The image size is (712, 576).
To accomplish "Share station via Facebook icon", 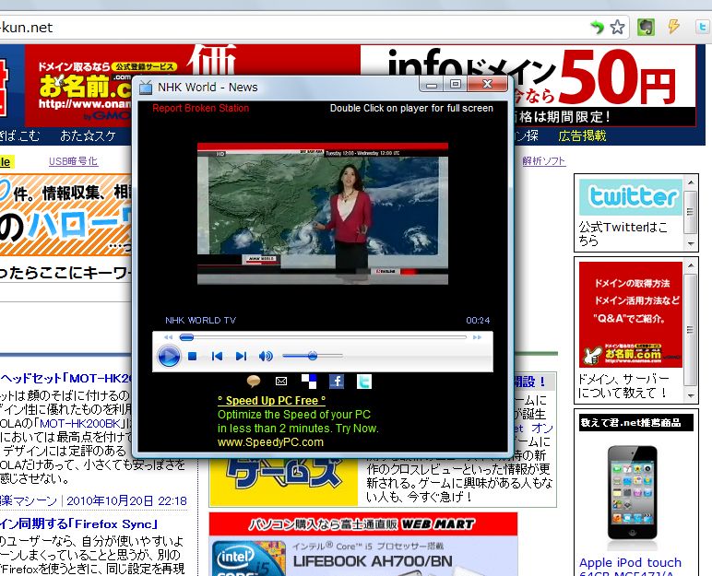I will [x=337, y=382].
